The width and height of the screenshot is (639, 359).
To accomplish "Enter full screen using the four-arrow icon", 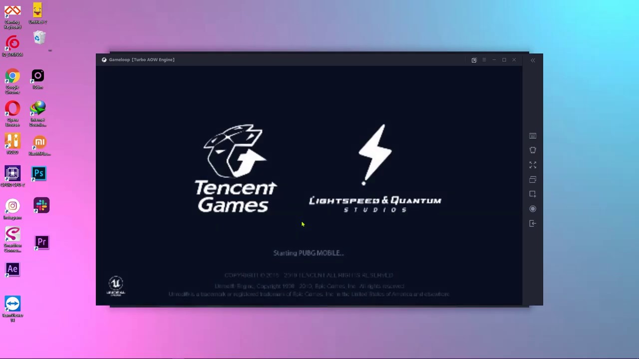I will (x=533, y=165).
